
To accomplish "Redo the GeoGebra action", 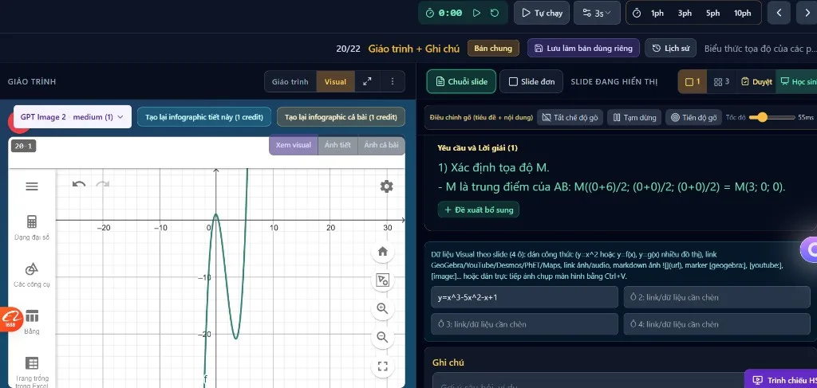I will coord(103,184).
